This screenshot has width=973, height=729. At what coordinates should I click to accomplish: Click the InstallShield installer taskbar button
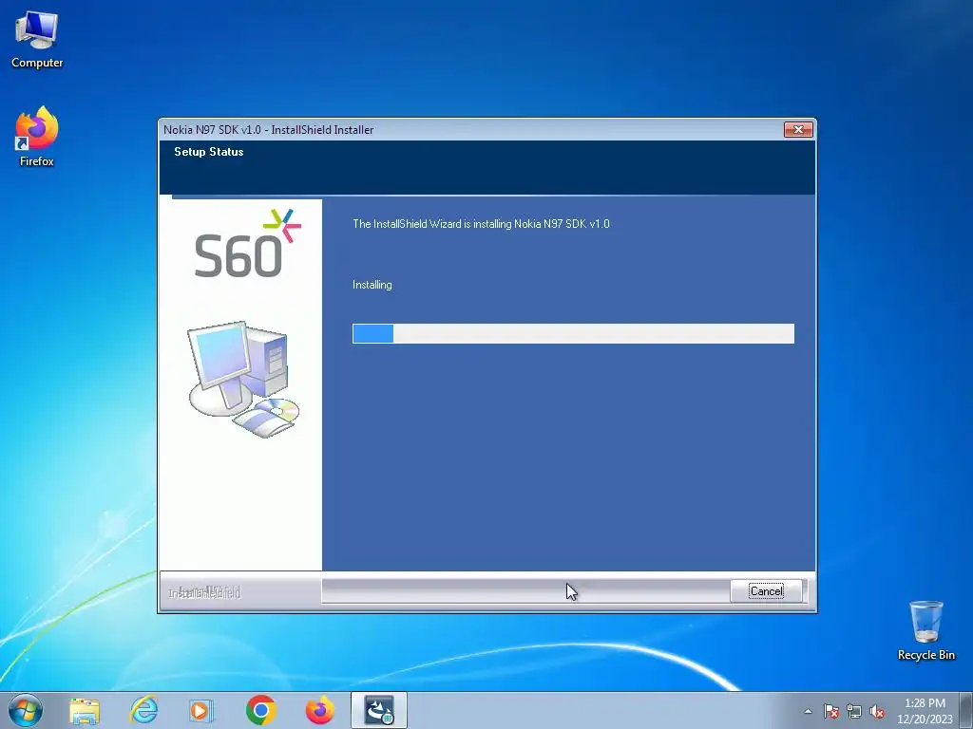pyautogui.click(x=378, y=710)
